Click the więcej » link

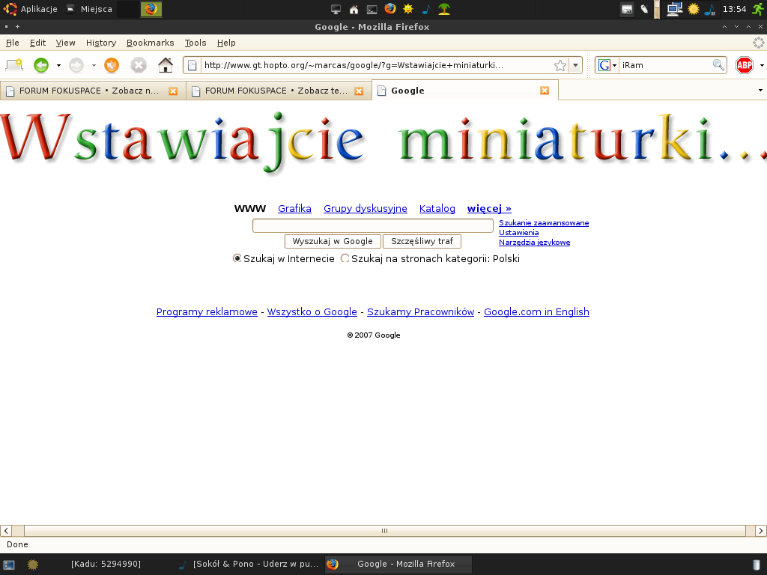(x=489, y=209)
